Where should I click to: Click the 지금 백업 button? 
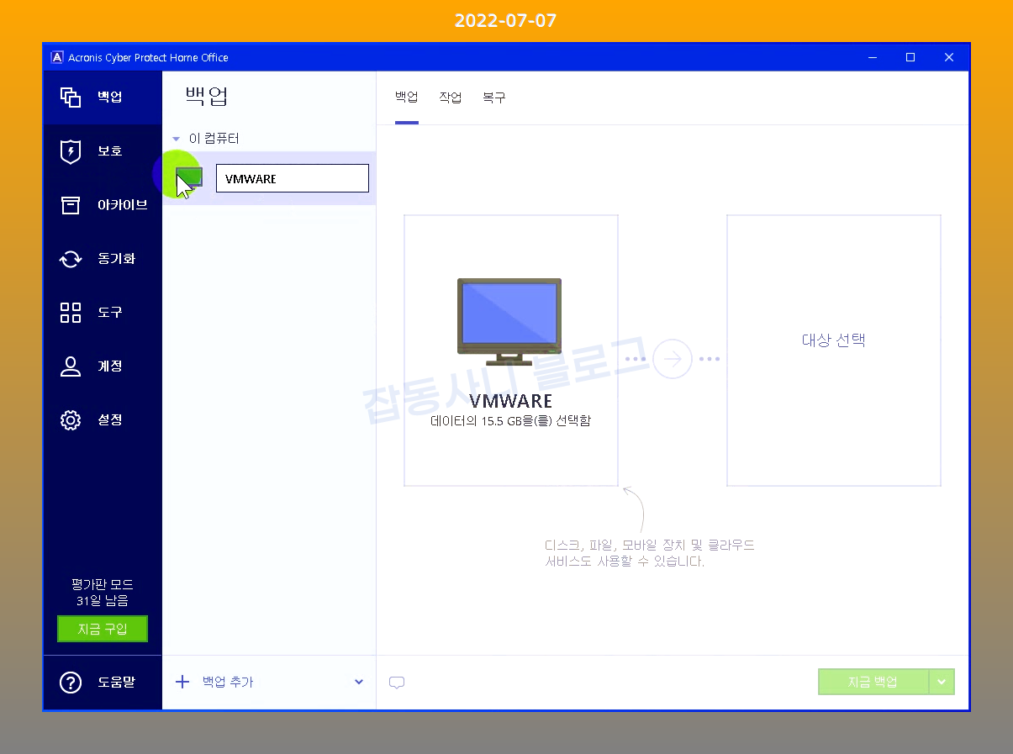[x=873, y=682]
